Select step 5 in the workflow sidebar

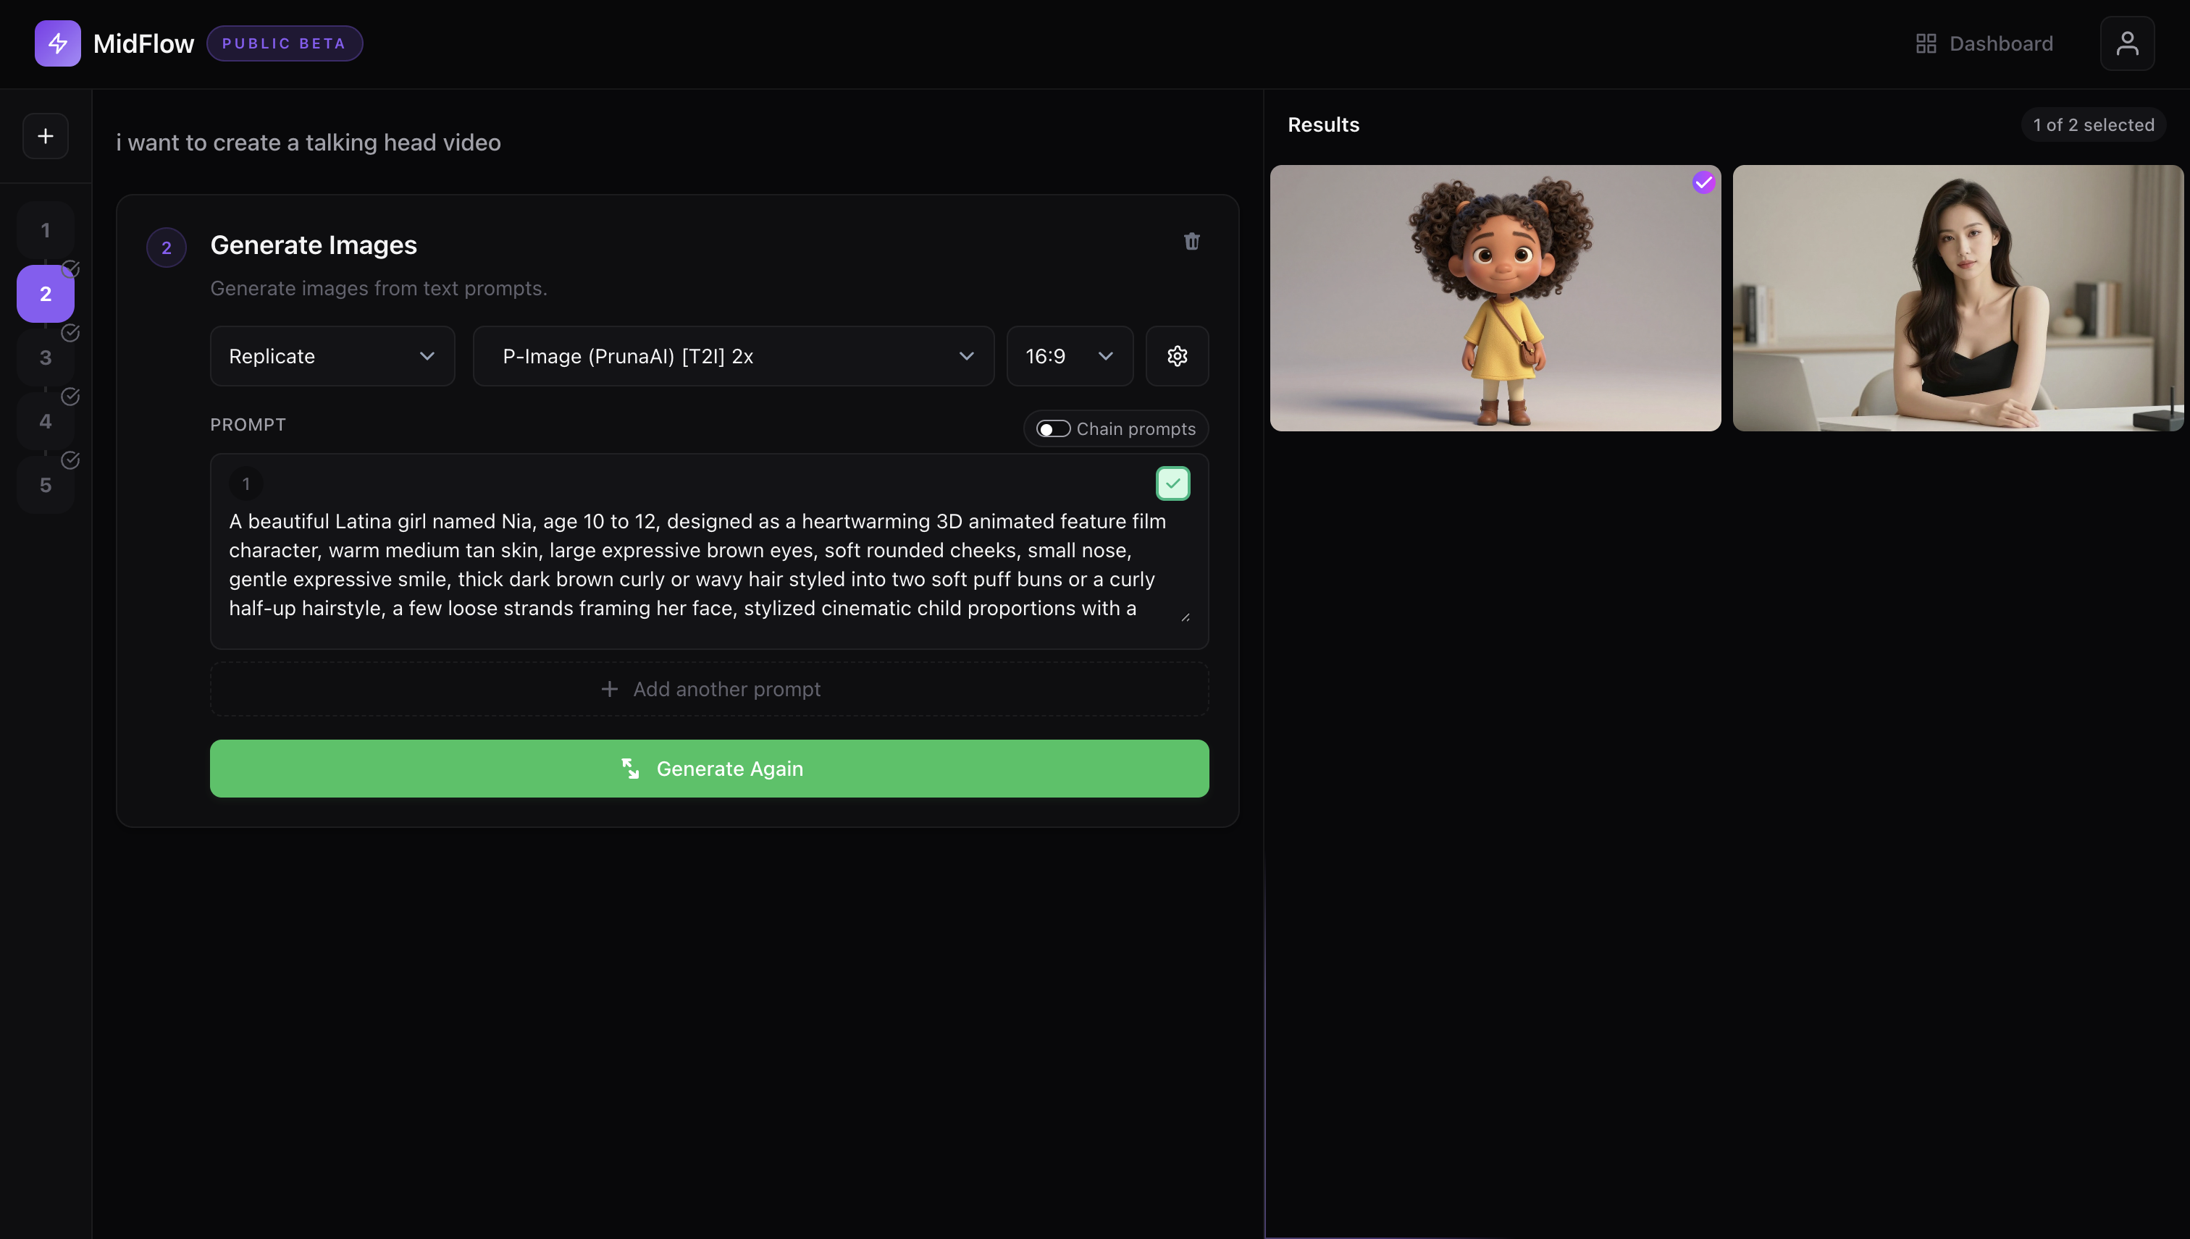44,484
